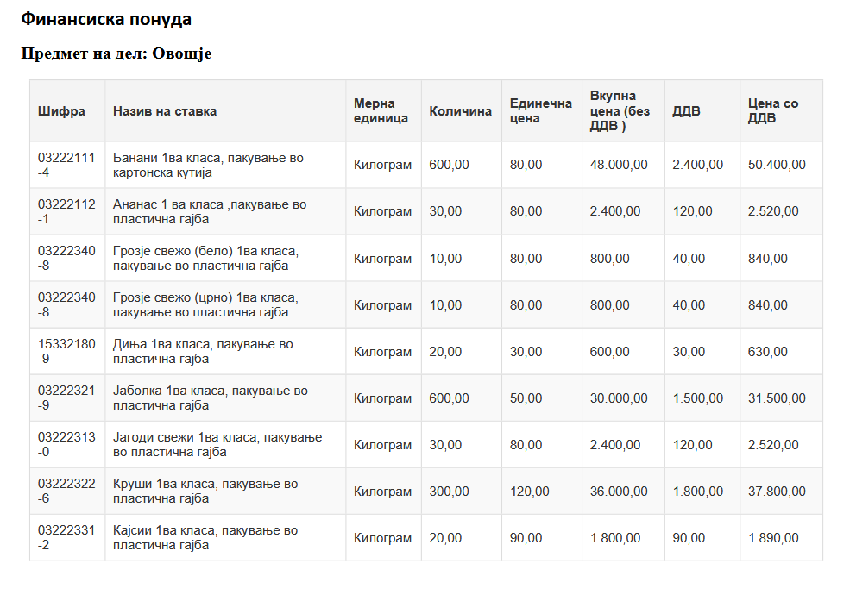Click the "Финансиска понуда" page heading
Screen dimensions: 850x595
tap(106, 19)
